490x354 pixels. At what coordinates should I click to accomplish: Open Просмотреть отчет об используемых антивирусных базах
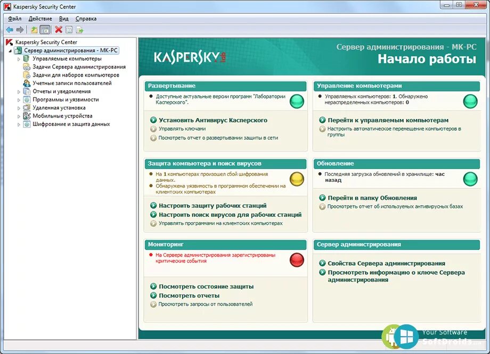tap(395, 206)
